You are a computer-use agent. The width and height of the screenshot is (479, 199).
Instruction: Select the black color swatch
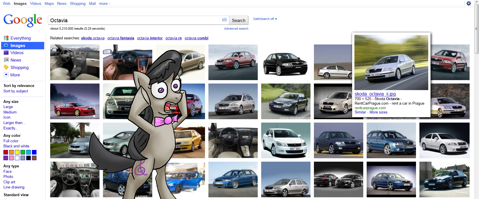pyautogui.click(x=29, y=158)
